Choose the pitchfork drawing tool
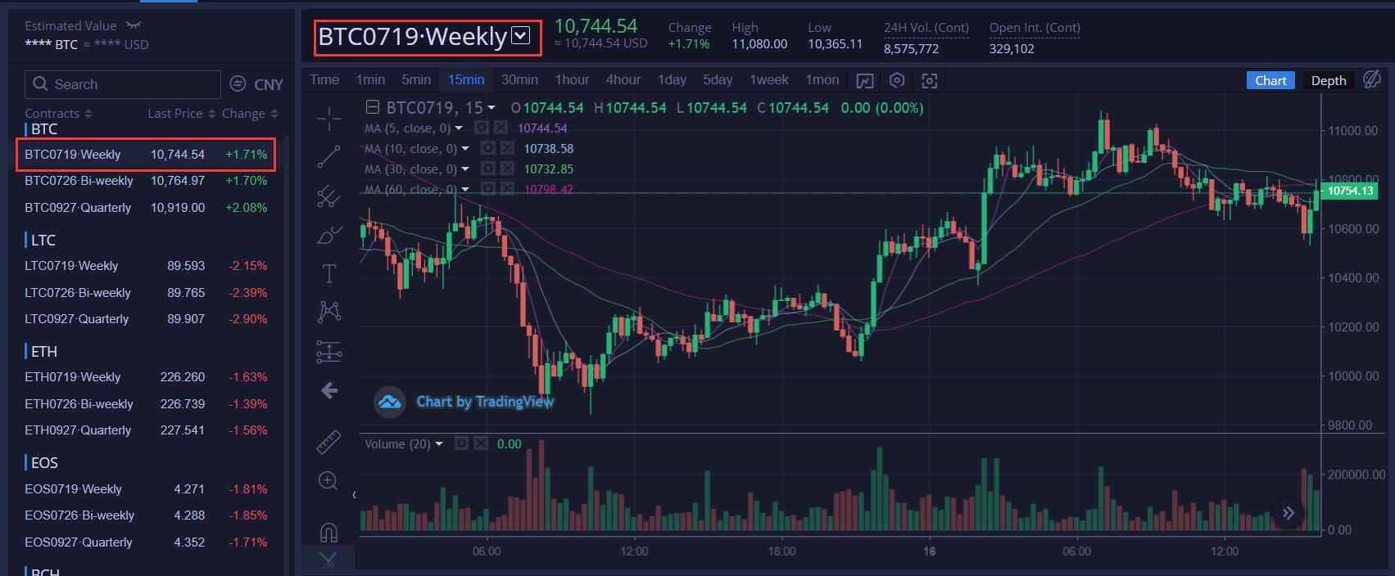 pos(329,196)
